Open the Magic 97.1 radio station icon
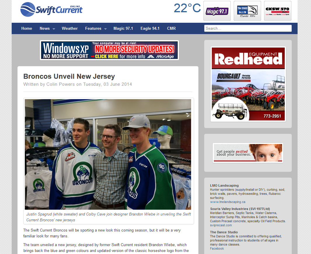This screenshot has height=254, width=311. (x=217, y=11)
